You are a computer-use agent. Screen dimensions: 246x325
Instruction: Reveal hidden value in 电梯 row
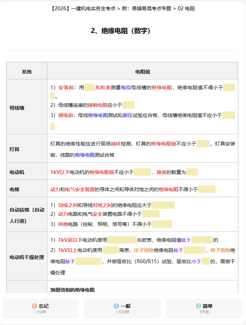point(207,189)
